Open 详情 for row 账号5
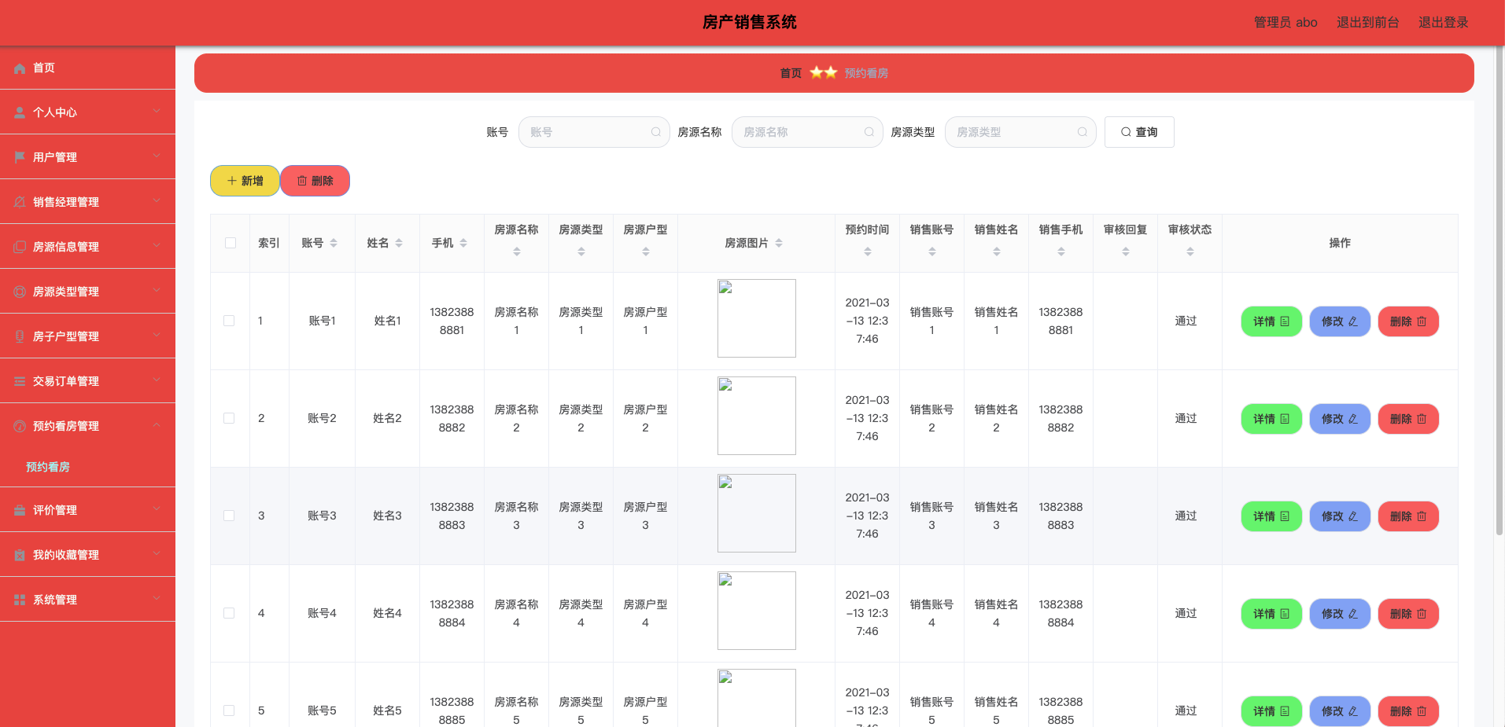Screen dimensions: 1505x727 point(1271,711)
